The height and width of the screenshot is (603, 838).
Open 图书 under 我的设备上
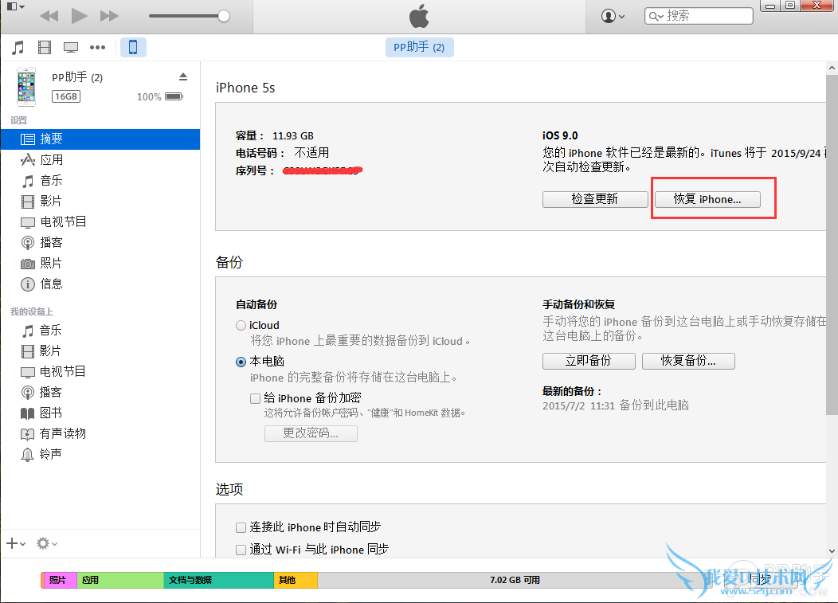coord(100,413)
